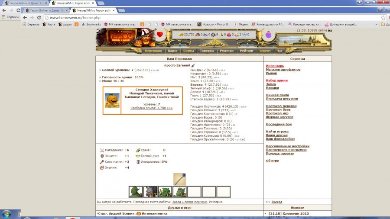Open the pumpkin Тыквик thumbnail image
Viewport: 390px width, 219px height.
click(112, 100)
